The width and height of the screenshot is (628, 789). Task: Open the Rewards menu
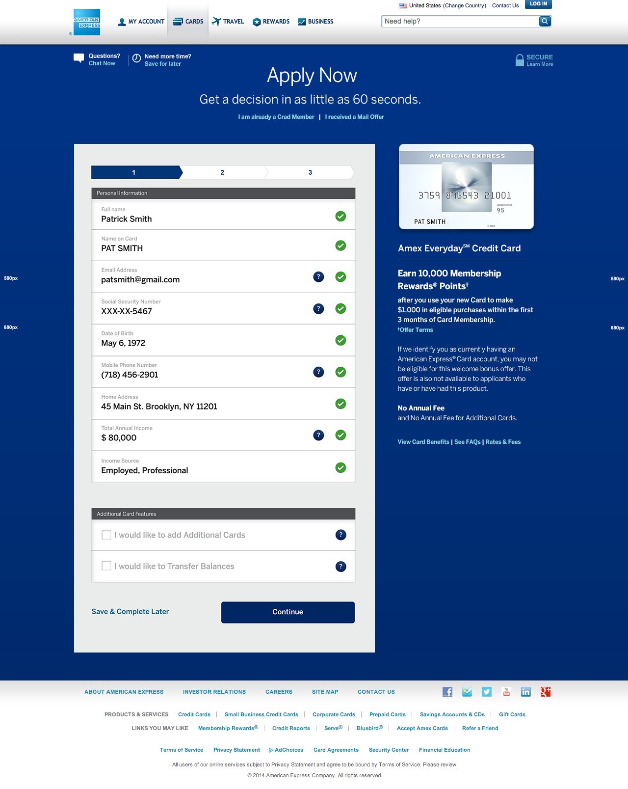pyautogui.click(x=271, y=22)
